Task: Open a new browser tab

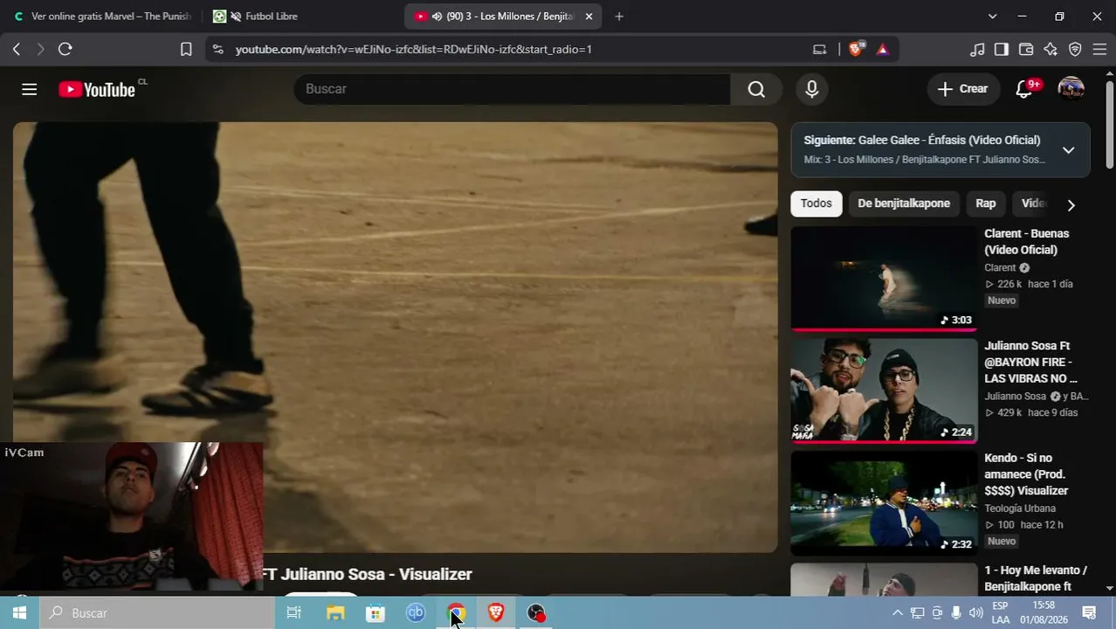Action: (x=619, y=16)
